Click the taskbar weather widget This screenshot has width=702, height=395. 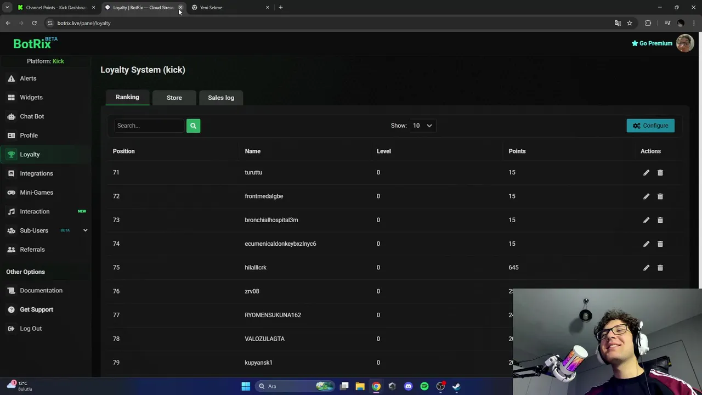click(x=20, y=386)
